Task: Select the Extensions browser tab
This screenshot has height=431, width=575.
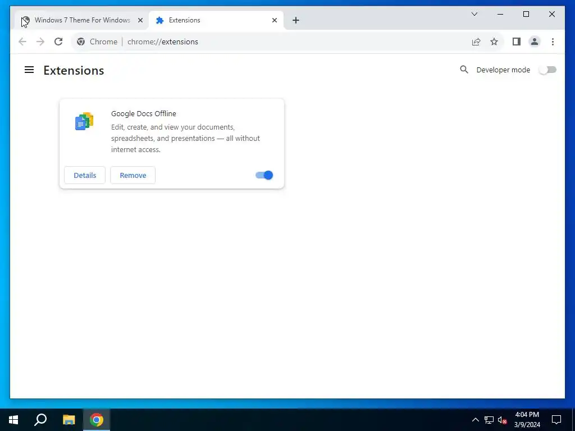Action: coord(216,20)
